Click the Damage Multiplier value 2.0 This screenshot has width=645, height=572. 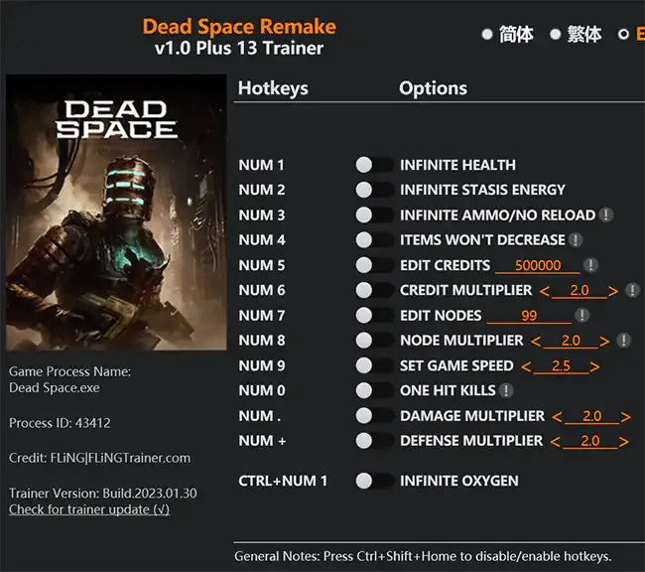(x=592, y=416)
